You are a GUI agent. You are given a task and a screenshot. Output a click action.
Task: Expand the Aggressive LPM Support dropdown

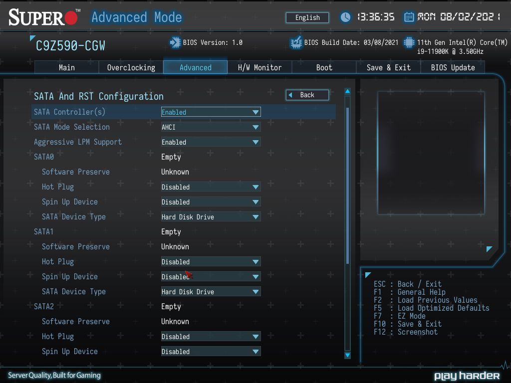[211, 142]
